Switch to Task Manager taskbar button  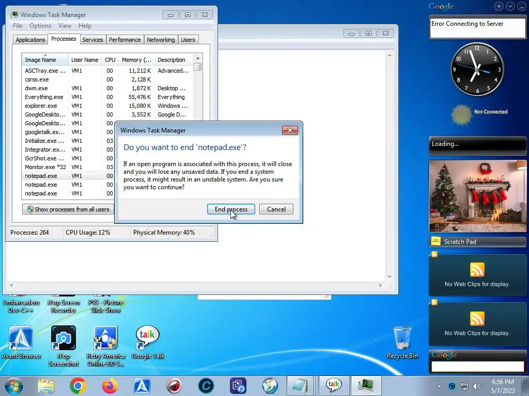click(366, 386)
